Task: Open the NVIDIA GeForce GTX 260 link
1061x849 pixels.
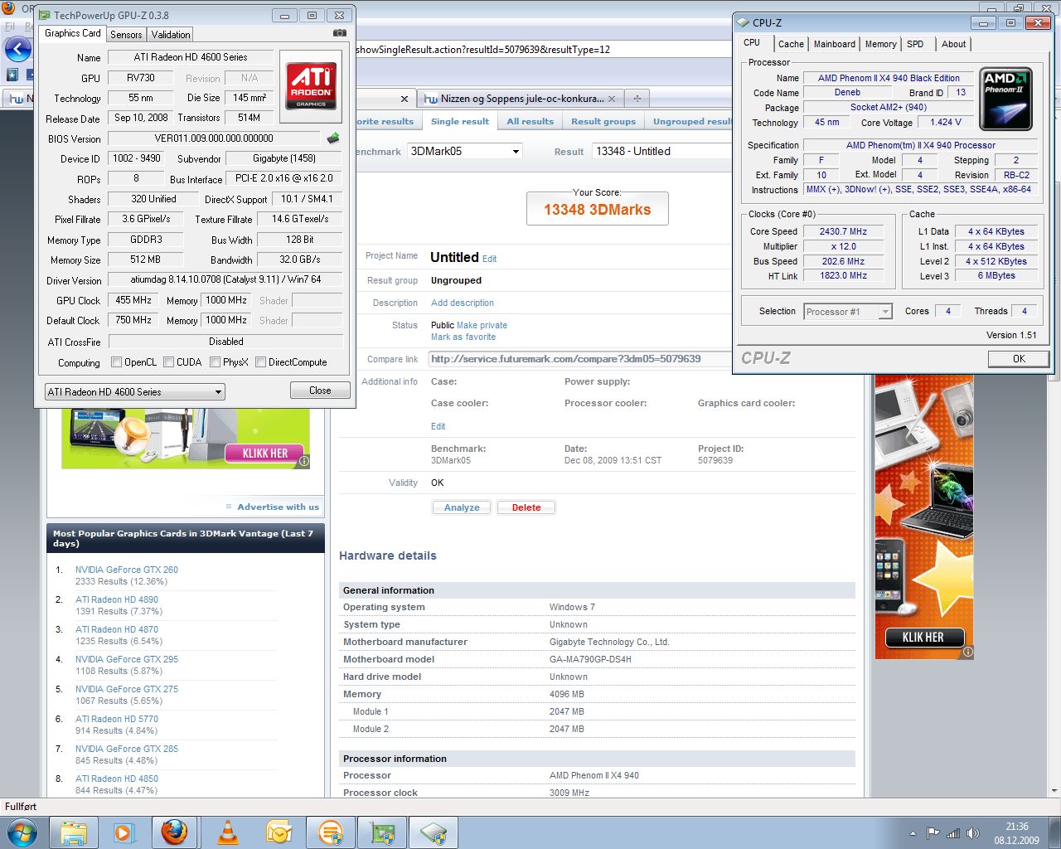Action: [x=127, y=570]
